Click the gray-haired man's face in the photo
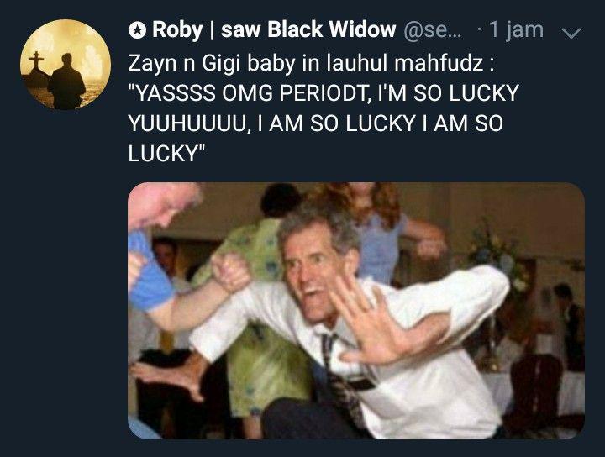 click(x=317, y=270)
